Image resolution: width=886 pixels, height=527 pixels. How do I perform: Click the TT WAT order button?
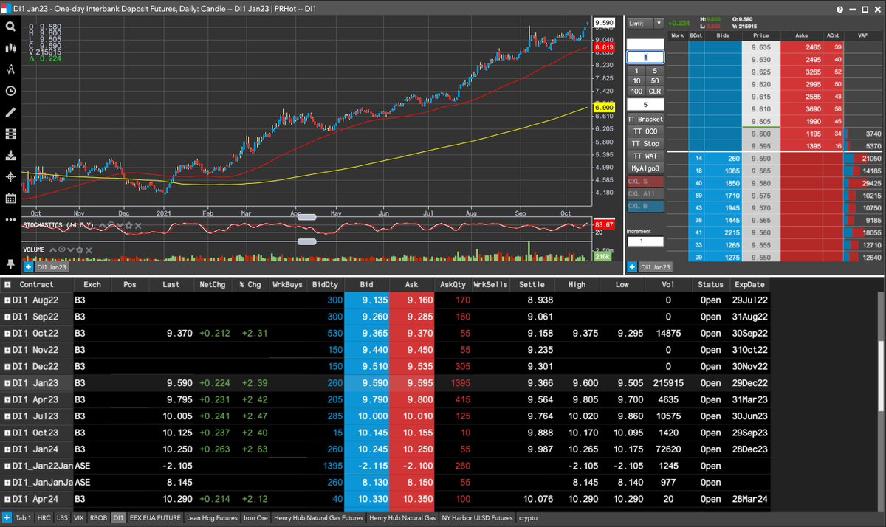[645, 156]
